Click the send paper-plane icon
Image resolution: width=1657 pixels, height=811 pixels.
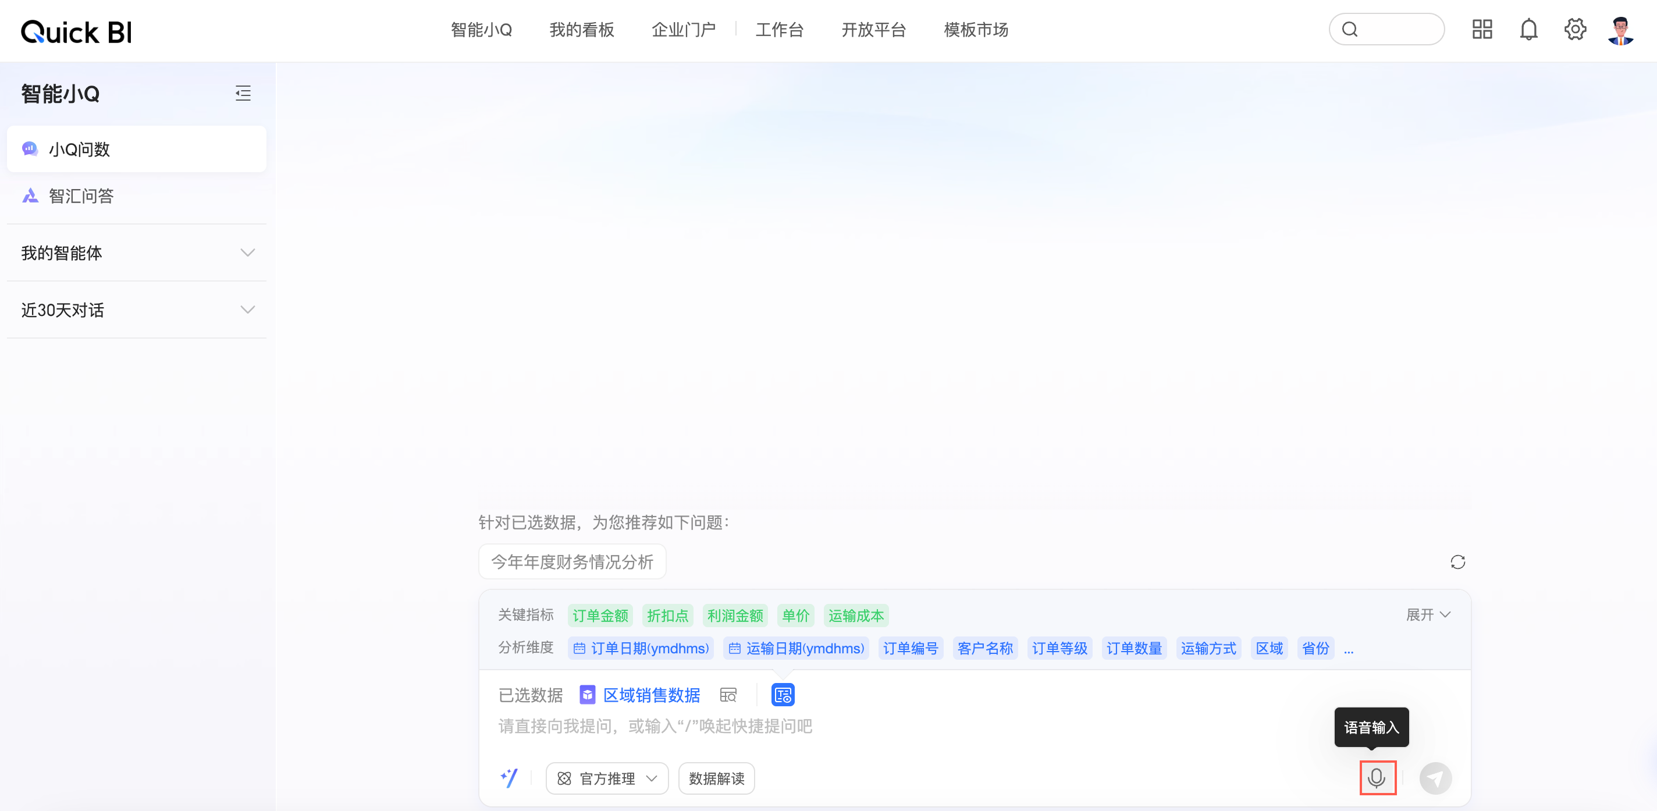(1436, 778)
